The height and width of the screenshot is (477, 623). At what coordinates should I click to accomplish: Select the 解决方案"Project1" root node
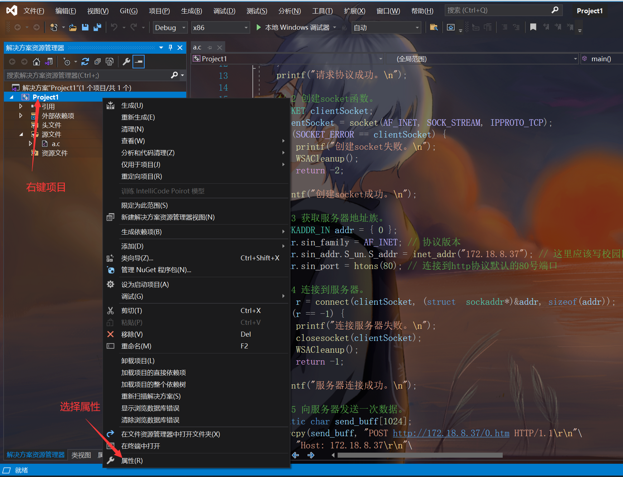(x=77, y=88)
